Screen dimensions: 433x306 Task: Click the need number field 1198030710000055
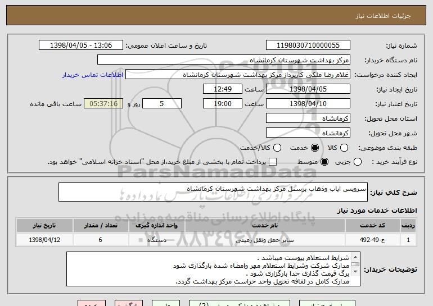coord(308,45)
